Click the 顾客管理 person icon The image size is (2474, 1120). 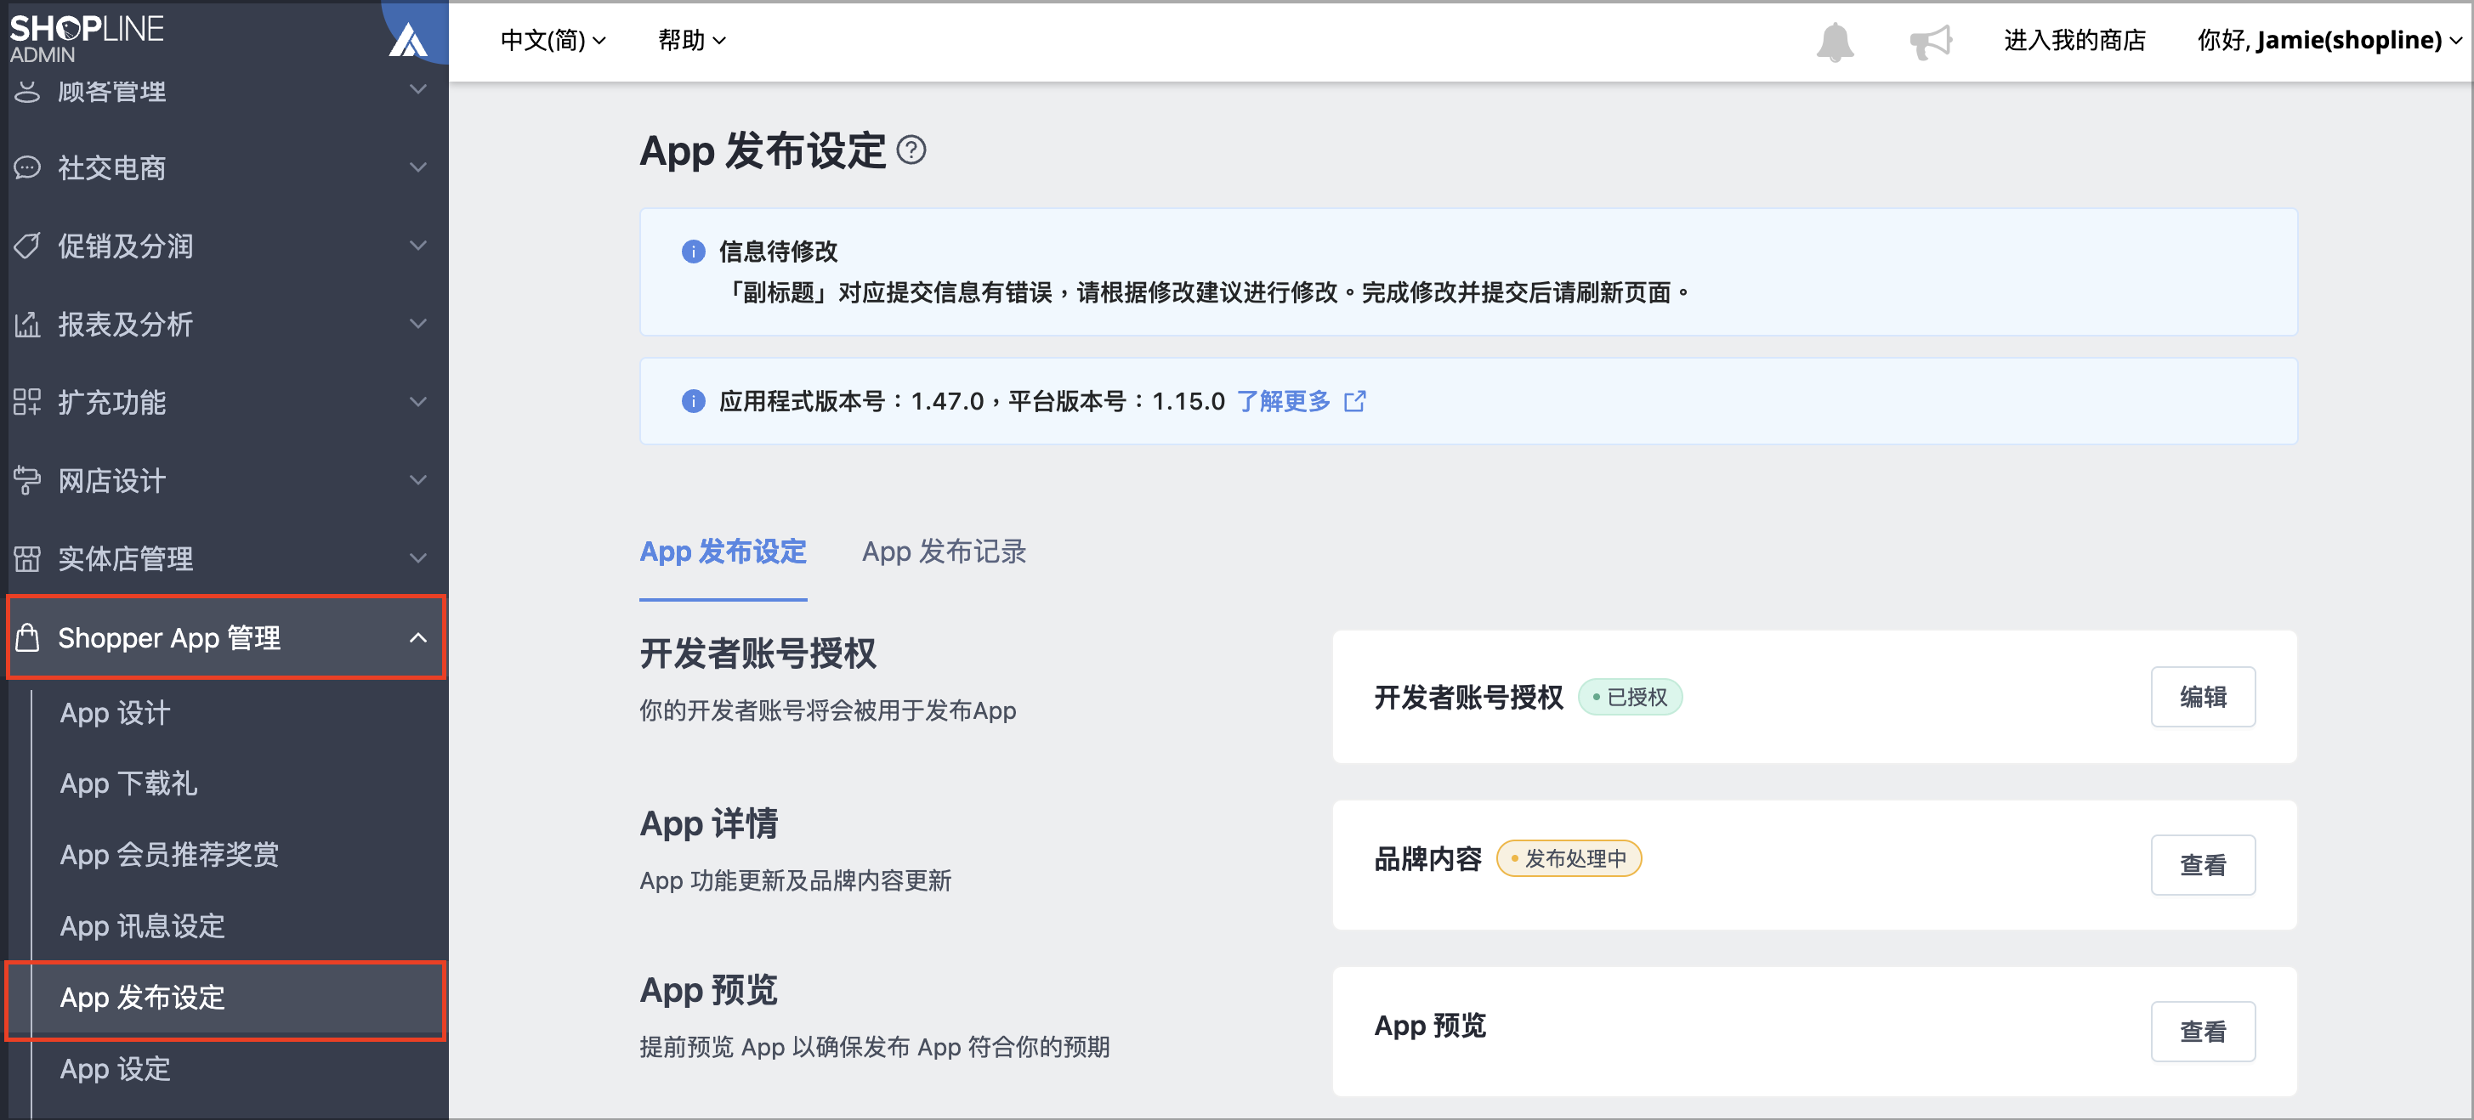point(27,91)
